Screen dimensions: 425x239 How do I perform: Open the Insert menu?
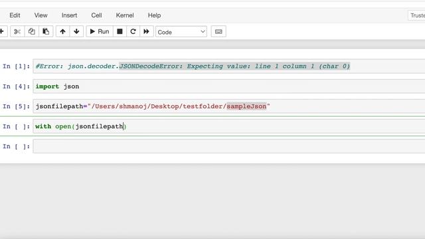point(69,15)
